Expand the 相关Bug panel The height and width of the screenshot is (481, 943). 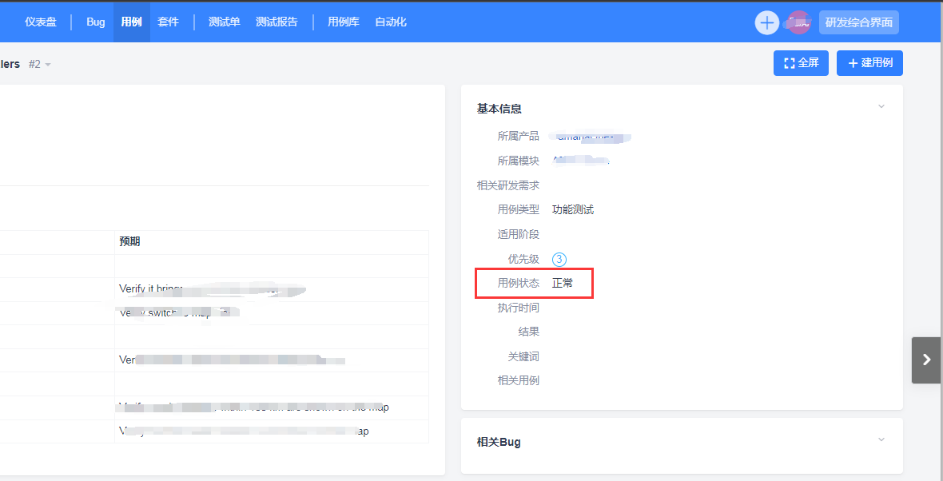(x=881, y=440)
